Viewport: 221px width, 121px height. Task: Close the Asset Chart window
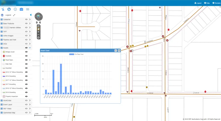point(119,50)
